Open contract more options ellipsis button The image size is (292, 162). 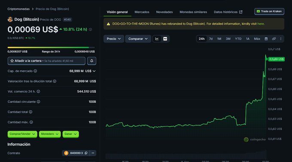pyautogui.click(x=93, y=153)
